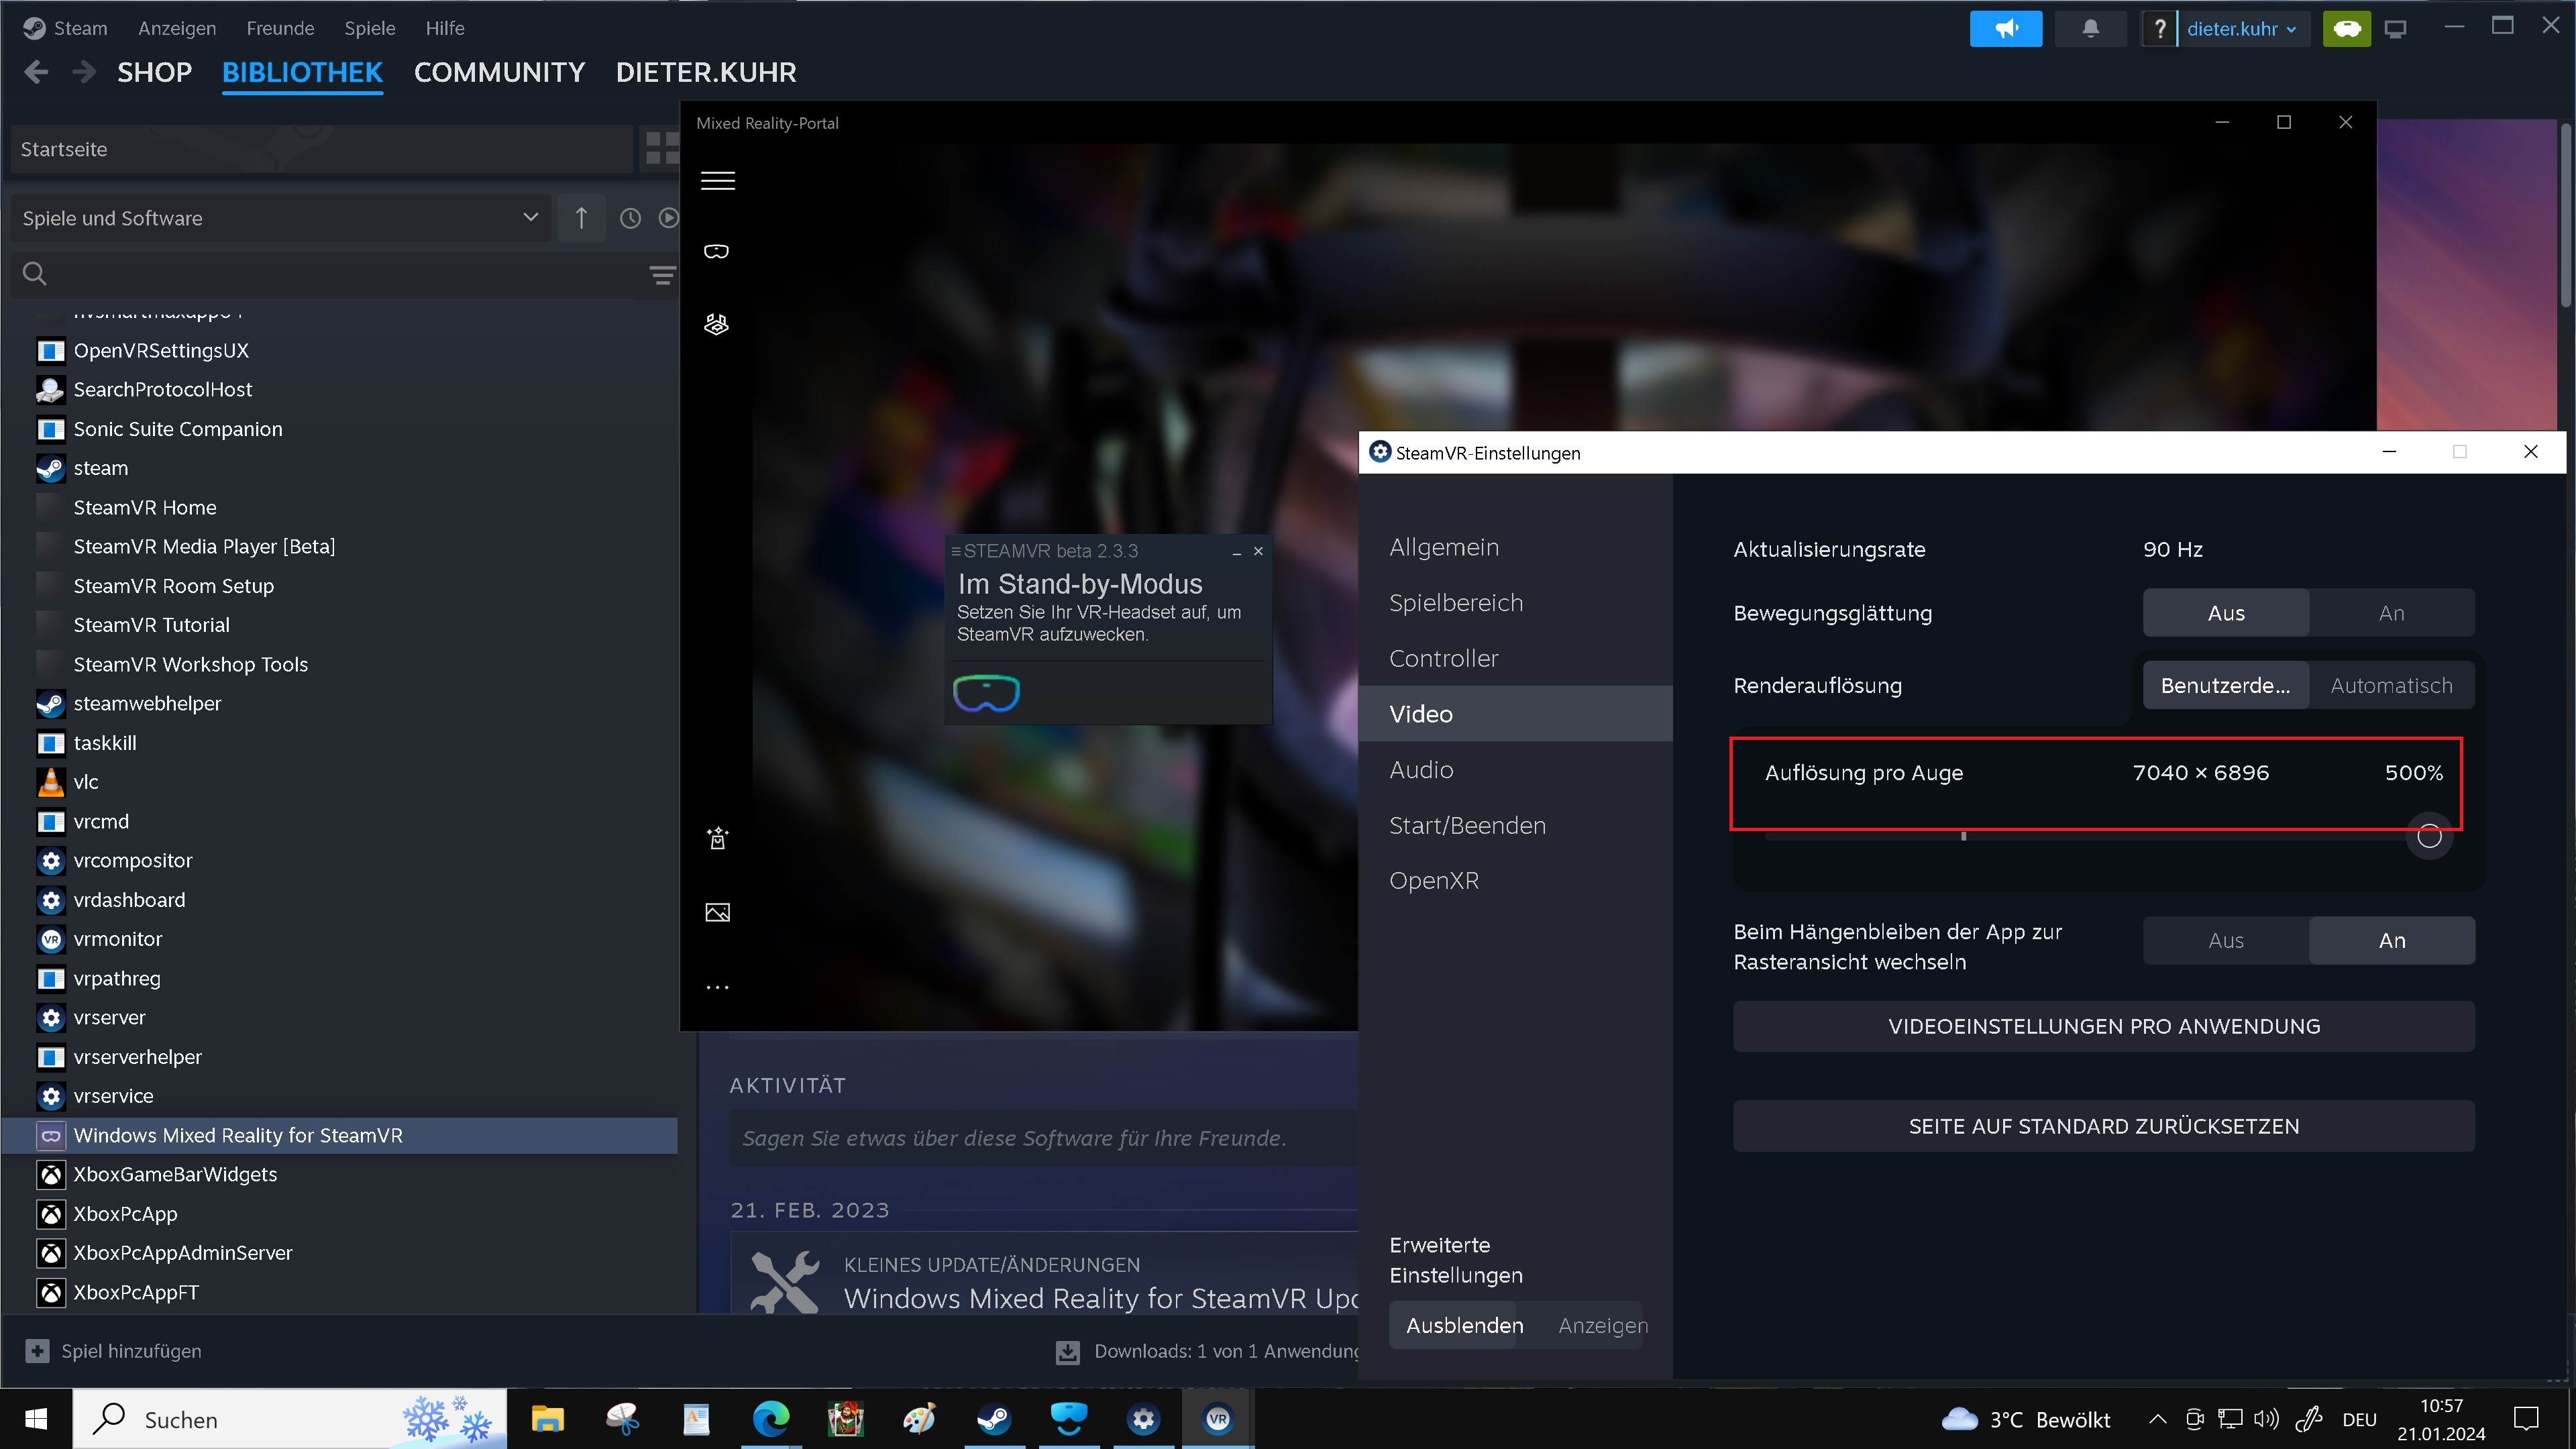Launch Big Picture mode with the monitor icon

click(2395, 29)
